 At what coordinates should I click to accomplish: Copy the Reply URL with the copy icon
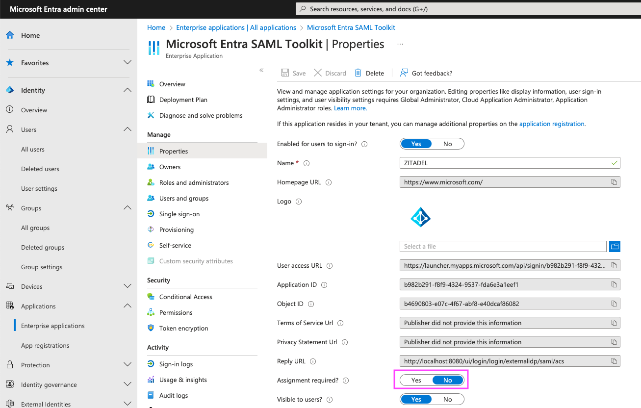click(614, 361)
